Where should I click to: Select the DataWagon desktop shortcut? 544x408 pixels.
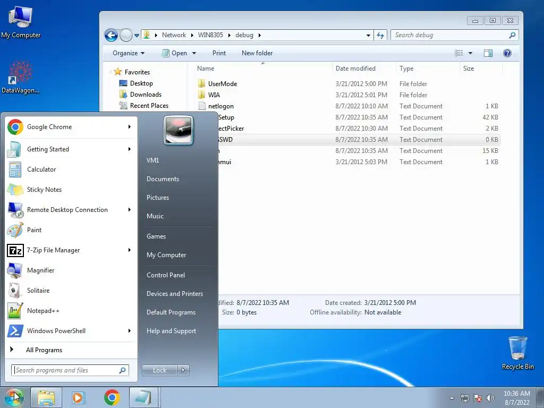coord(21,78)
